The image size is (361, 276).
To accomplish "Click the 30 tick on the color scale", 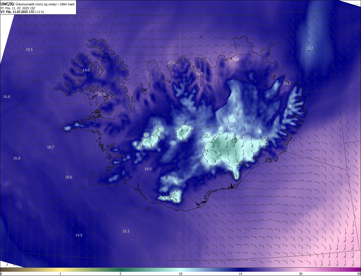I will 301,274.
